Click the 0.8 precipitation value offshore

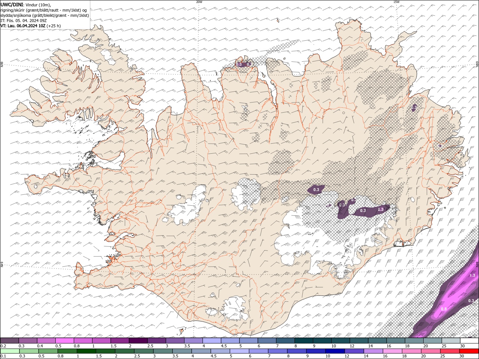(444, 309)
